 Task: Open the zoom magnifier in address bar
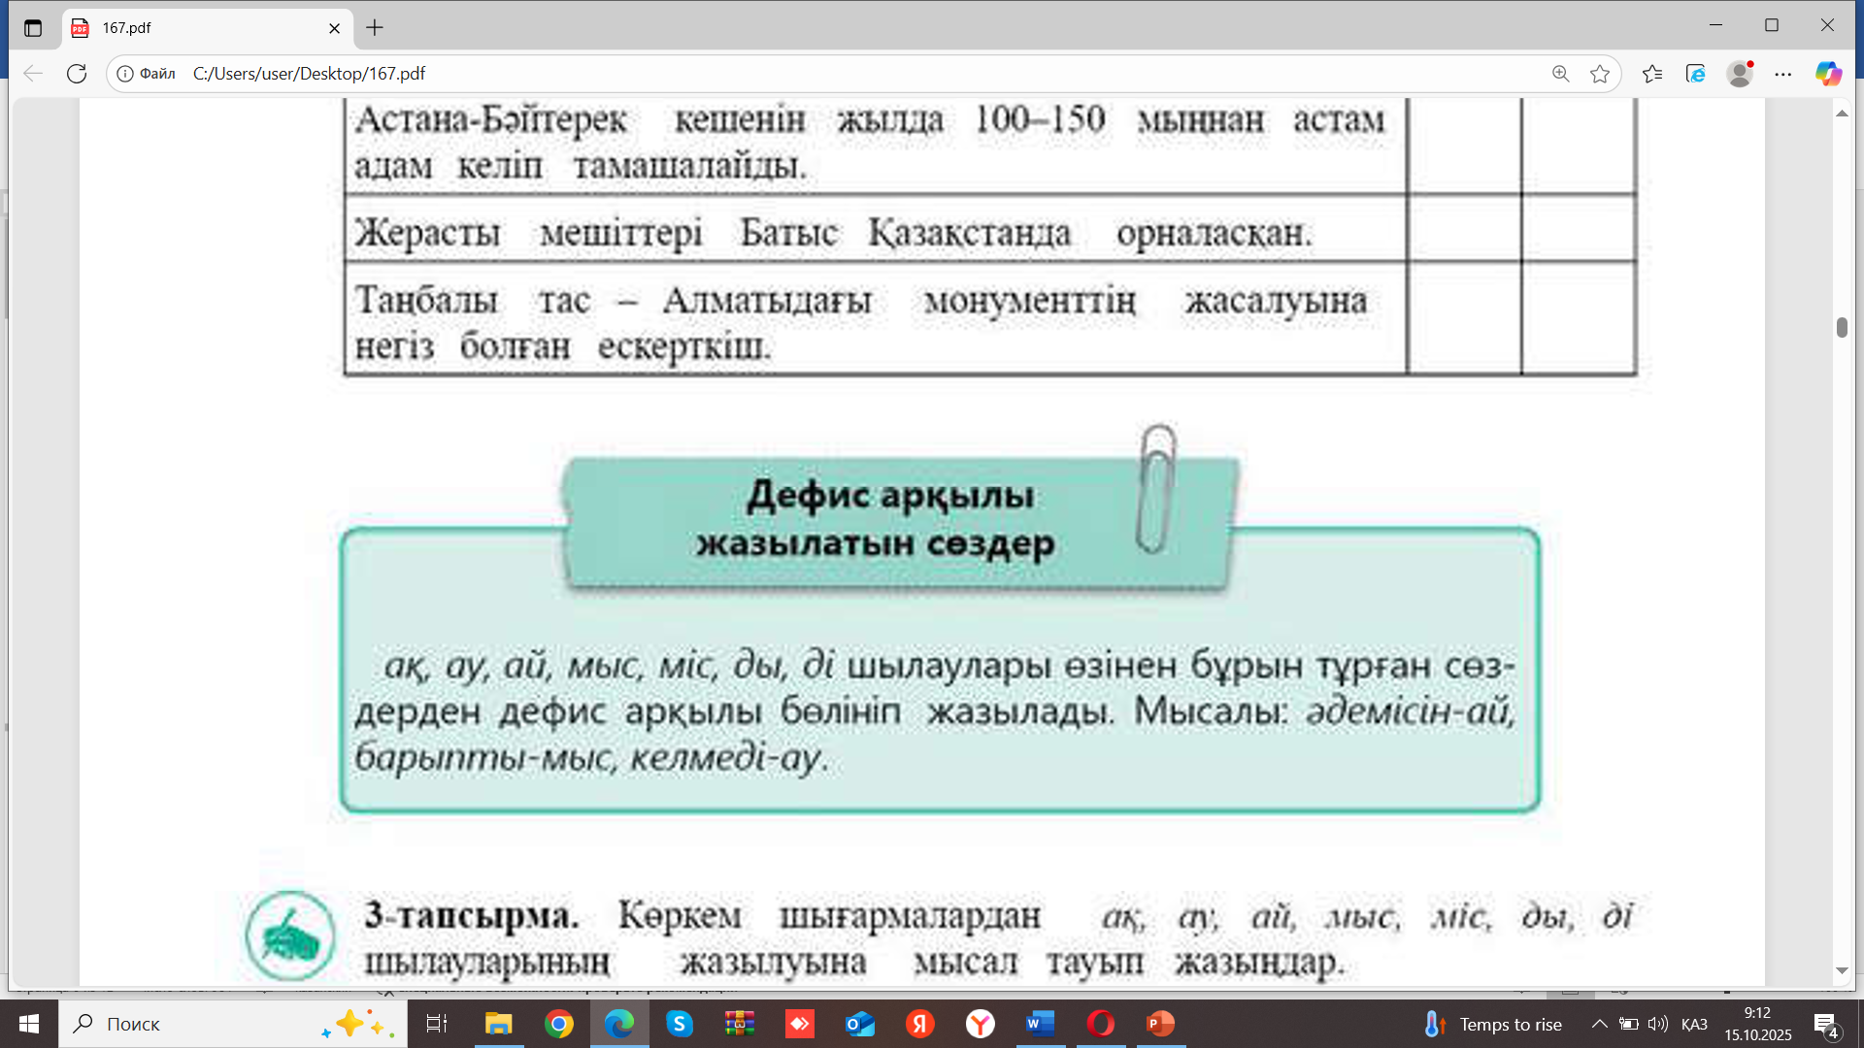point(1560,74)
